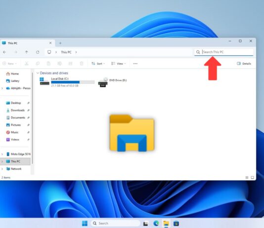264x228 pixels.
Task: Expand the Moto Edge node chevron
Action: (x=2, y=154)
